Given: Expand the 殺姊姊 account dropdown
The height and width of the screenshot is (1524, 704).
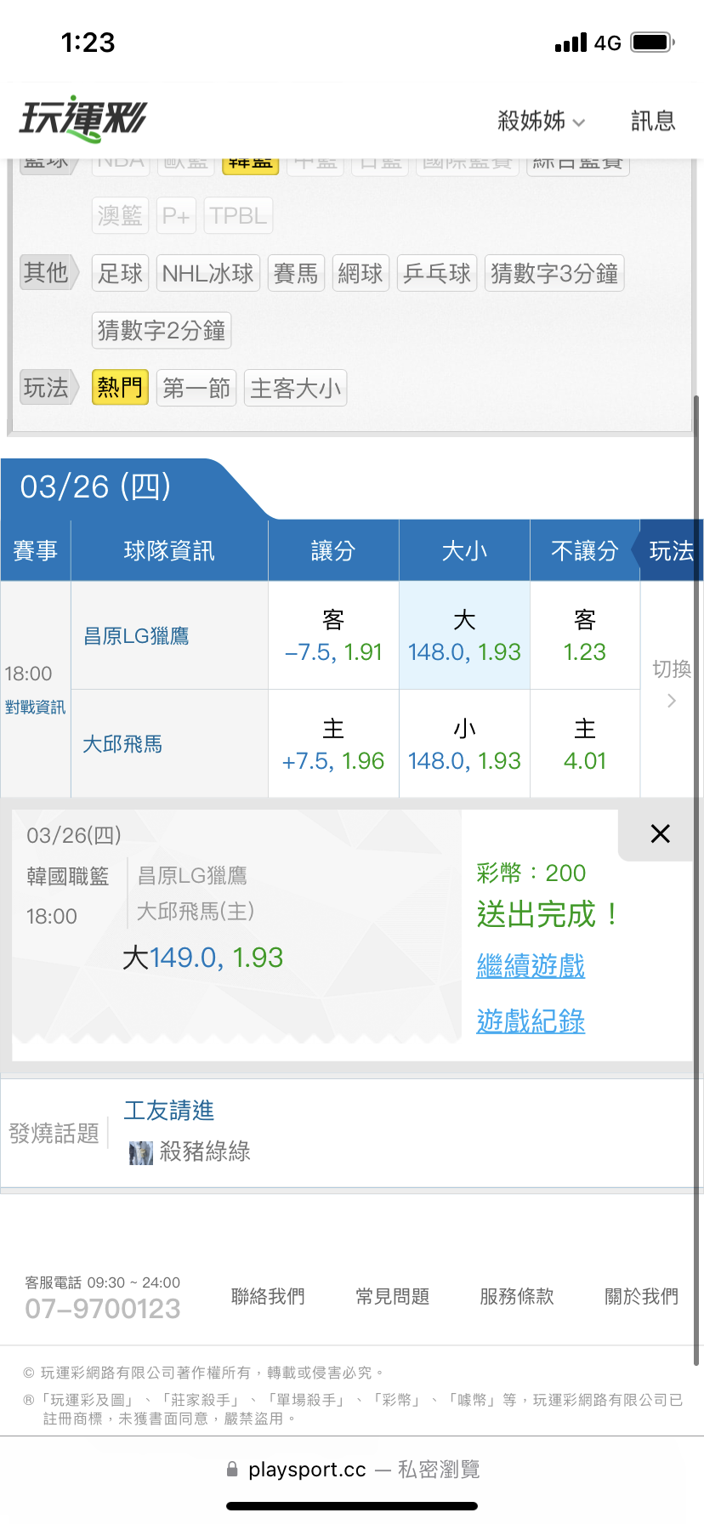Looking at the screenshot, I should [541, 122].
